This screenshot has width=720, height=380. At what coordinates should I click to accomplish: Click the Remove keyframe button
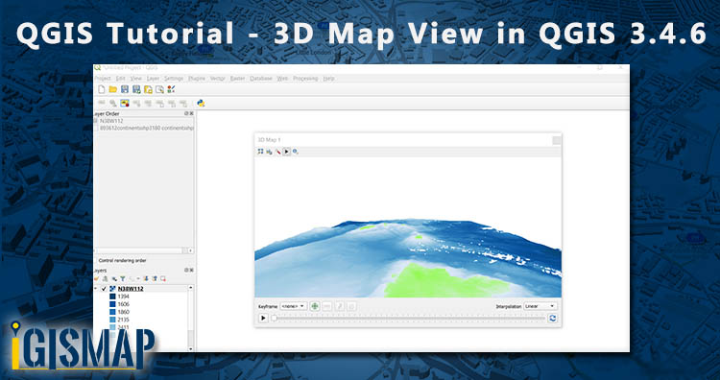click(327, 306)
